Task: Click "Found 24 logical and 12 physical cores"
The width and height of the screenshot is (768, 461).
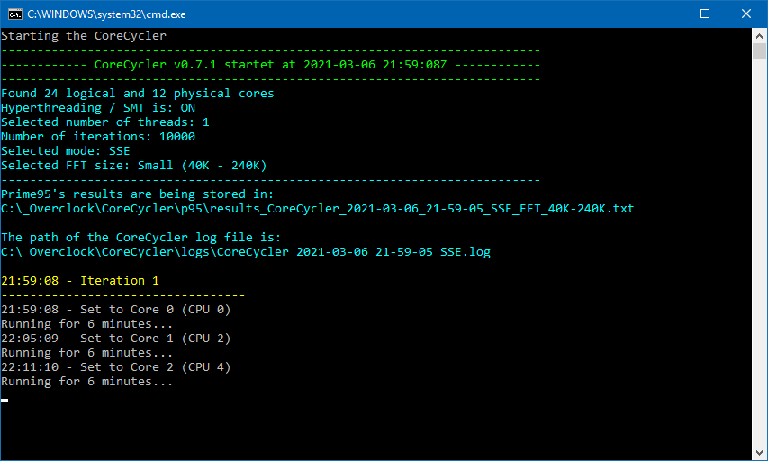Action: click(x=138, y=94)
